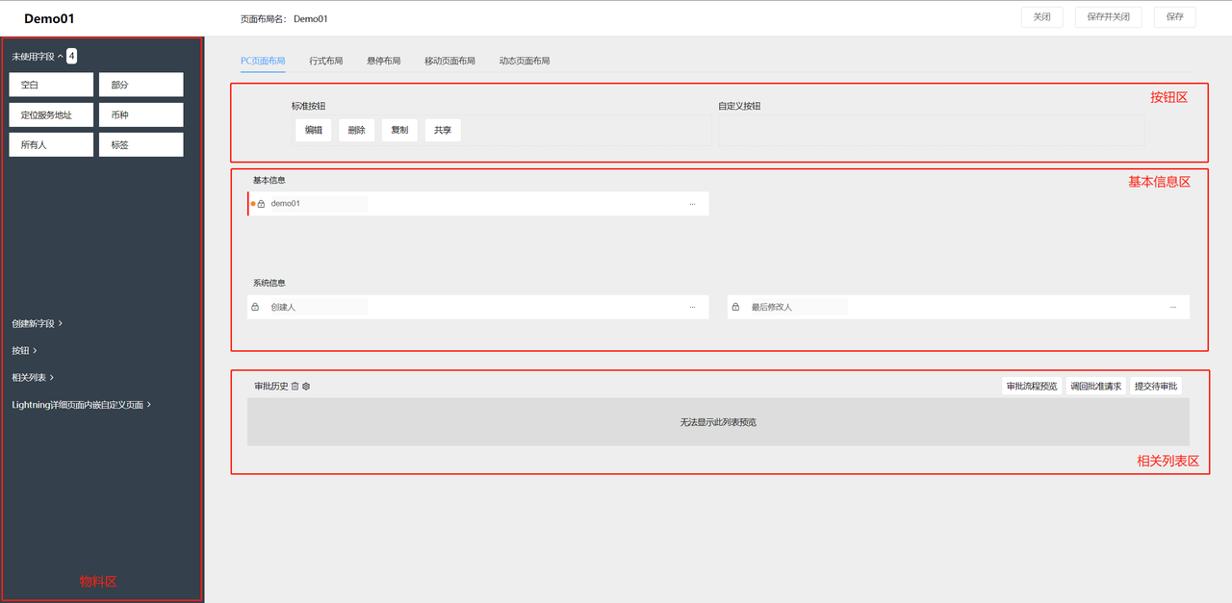Open the settings gear next to 审批历史
The width and height of the screenshot is (1232, 603).
(x=306, y=387)
